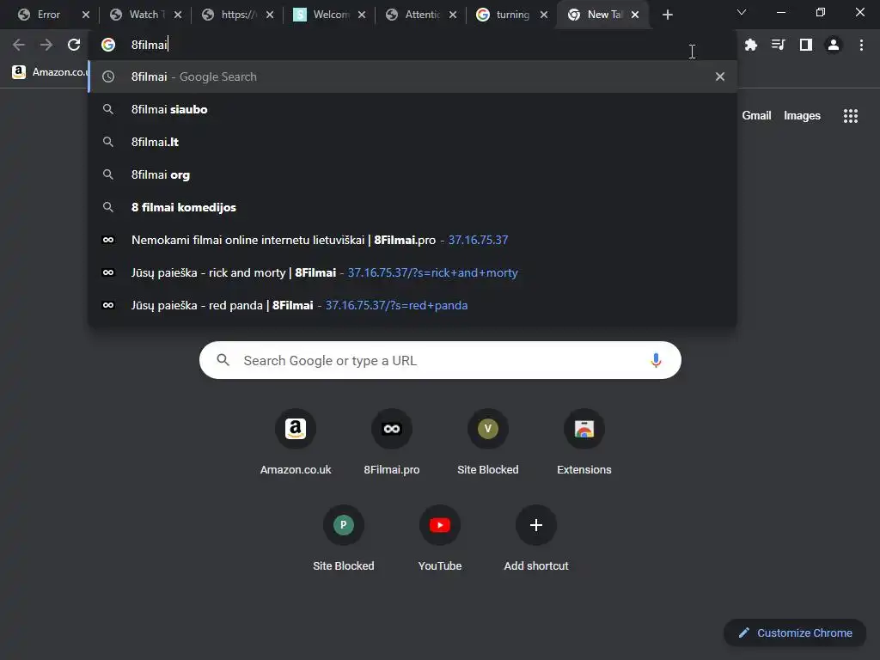Viewport: 880px width, 660px height.
Task: Open the Google apps grid
Action: coord(850,116)
